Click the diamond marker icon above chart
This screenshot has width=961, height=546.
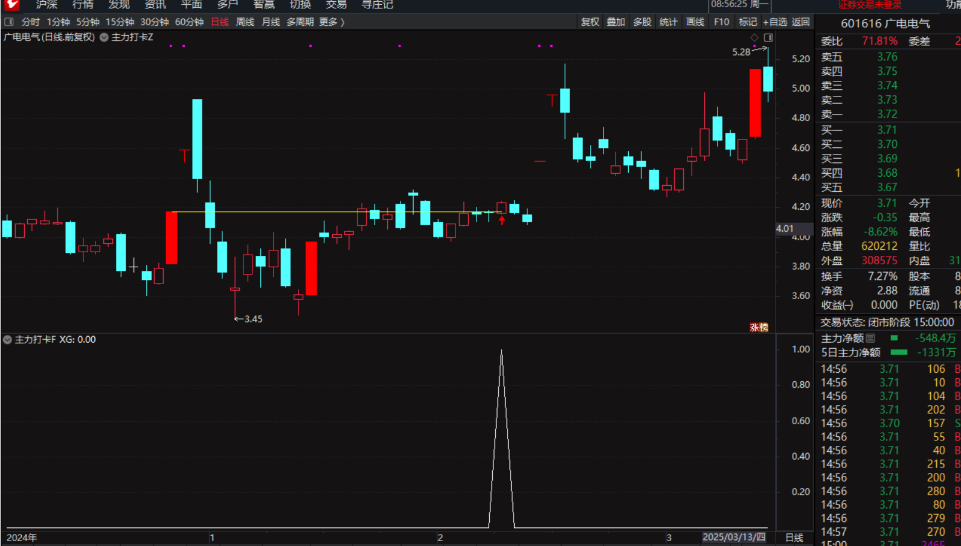(x=754, y=38)
